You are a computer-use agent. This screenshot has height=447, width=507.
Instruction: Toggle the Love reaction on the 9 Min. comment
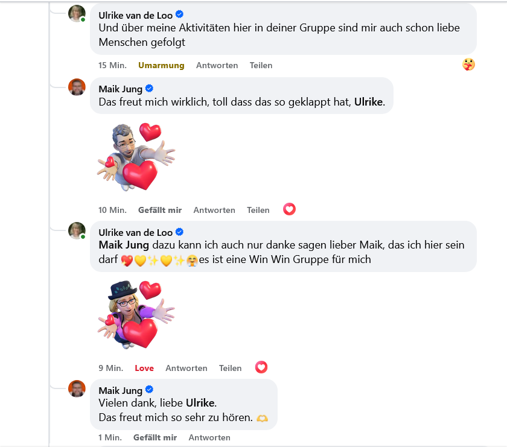[144, 368]
